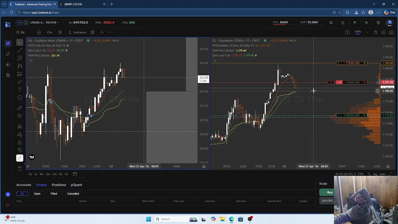Toggle the magnet mode tool
The image size is (398, 224).
[x=20, y=127]
